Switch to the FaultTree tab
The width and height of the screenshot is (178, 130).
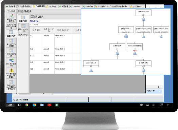75,6
